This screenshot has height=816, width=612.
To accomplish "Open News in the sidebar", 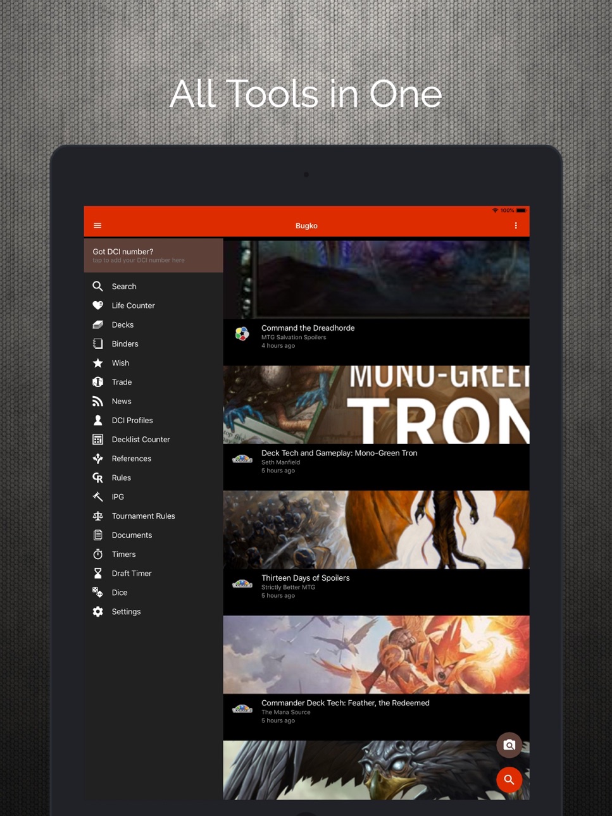I will pos(122,401).
